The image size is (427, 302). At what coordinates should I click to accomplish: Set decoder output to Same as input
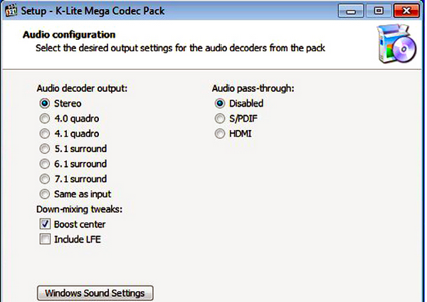[45, 194]
